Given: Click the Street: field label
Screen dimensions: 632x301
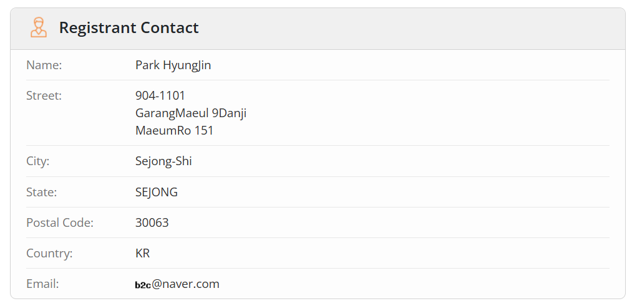Looking at the screenshot, I should point(44,96).
